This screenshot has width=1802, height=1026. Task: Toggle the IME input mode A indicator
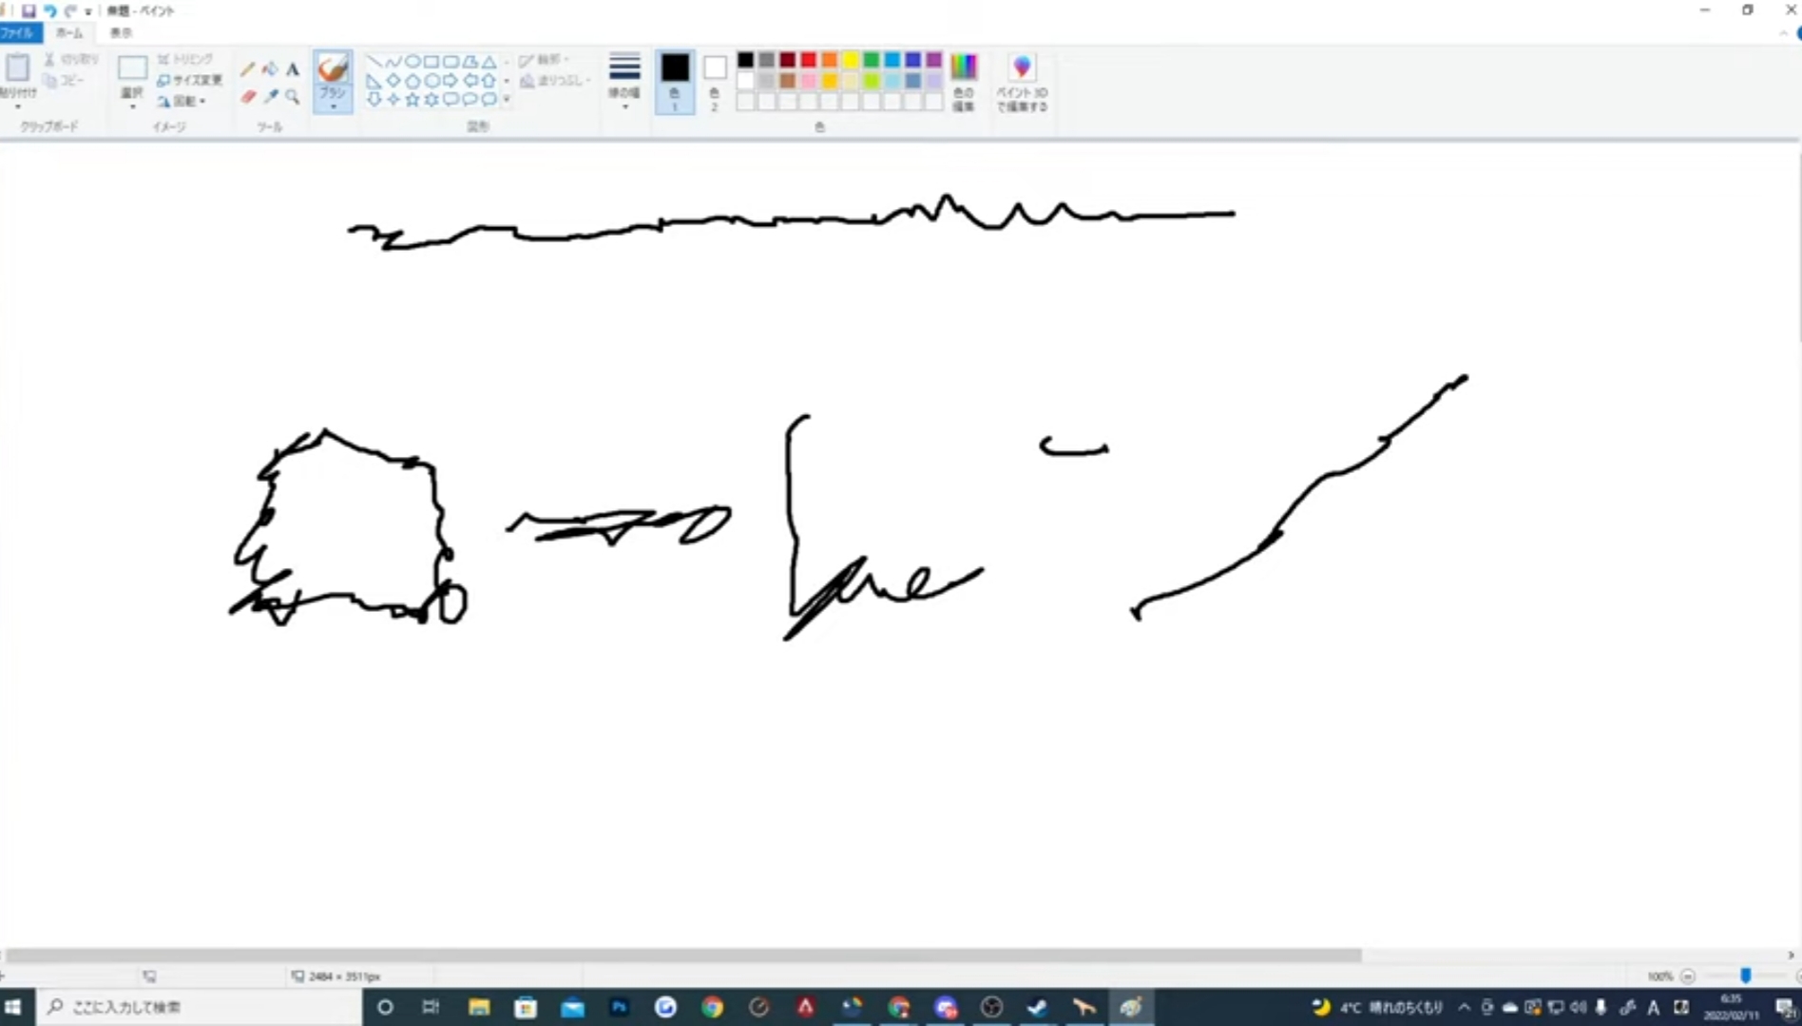pyautogui.click(x=1654, y=1008)
